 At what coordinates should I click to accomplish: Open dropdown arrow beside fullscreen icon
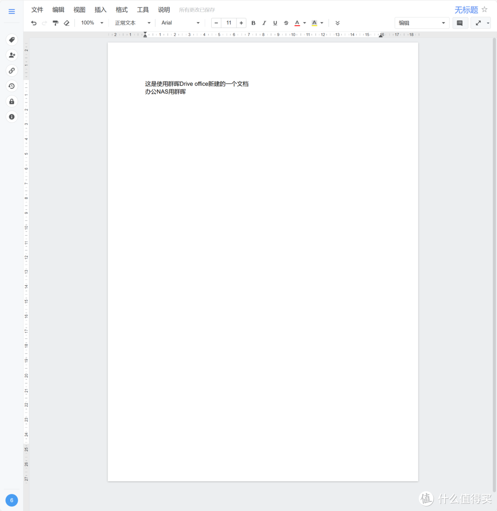click(488, 23)
